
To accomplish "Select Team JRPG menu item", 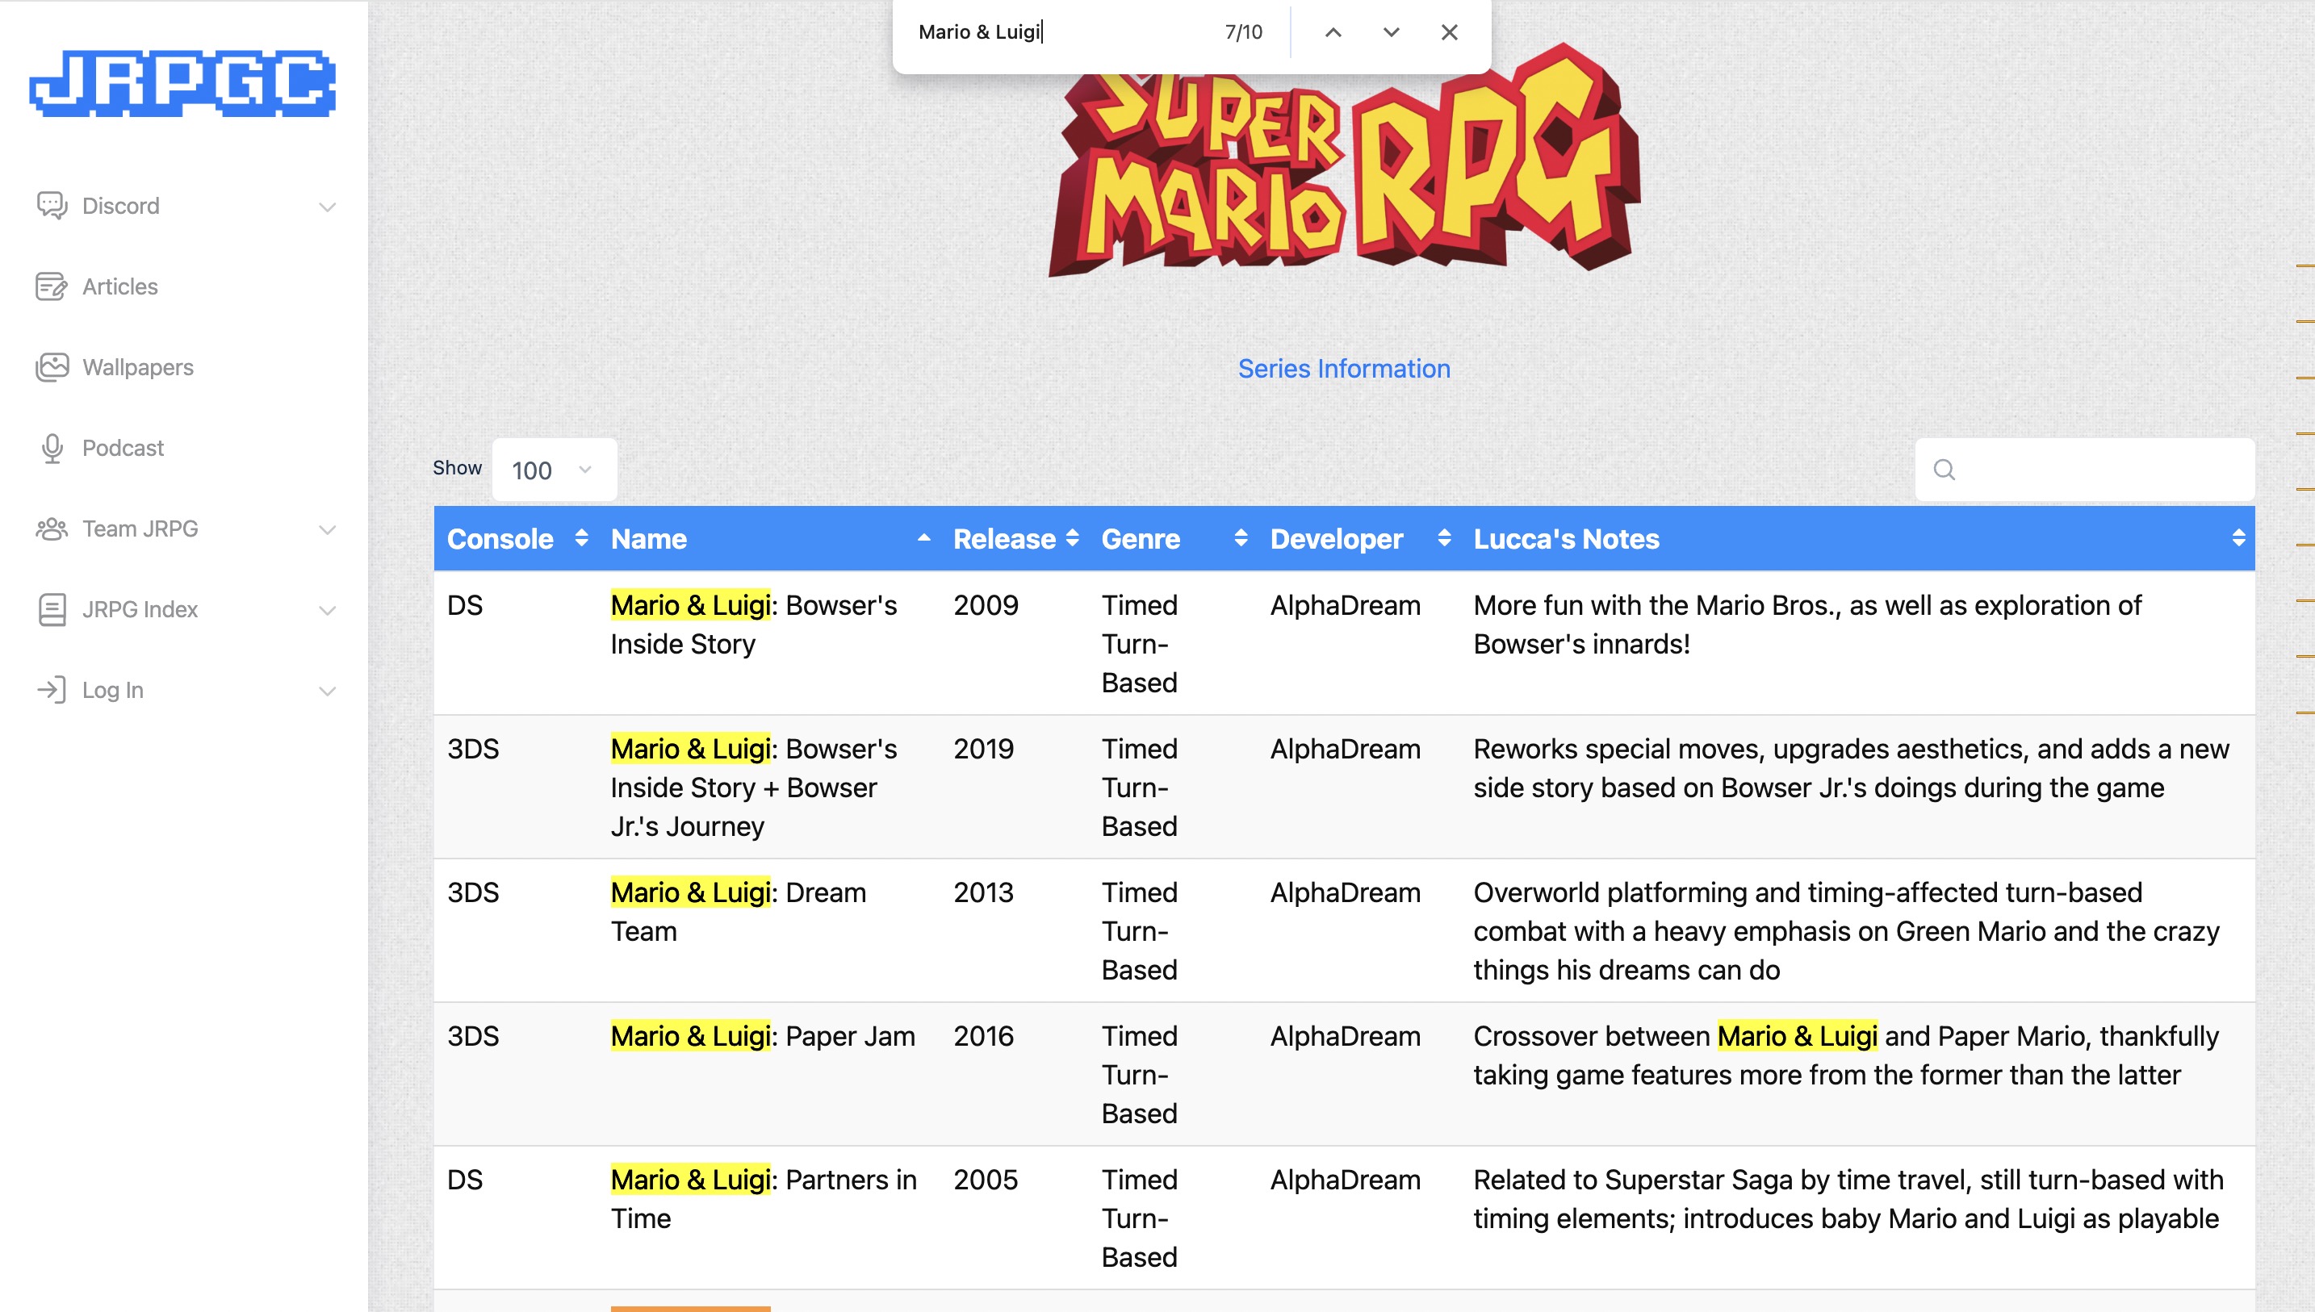I will 140,529.
